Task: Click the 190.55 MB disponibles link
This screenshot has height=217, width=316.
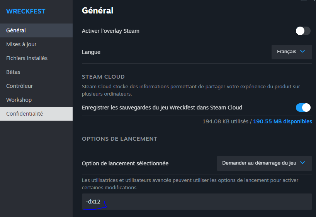Action: coord(282,121)
